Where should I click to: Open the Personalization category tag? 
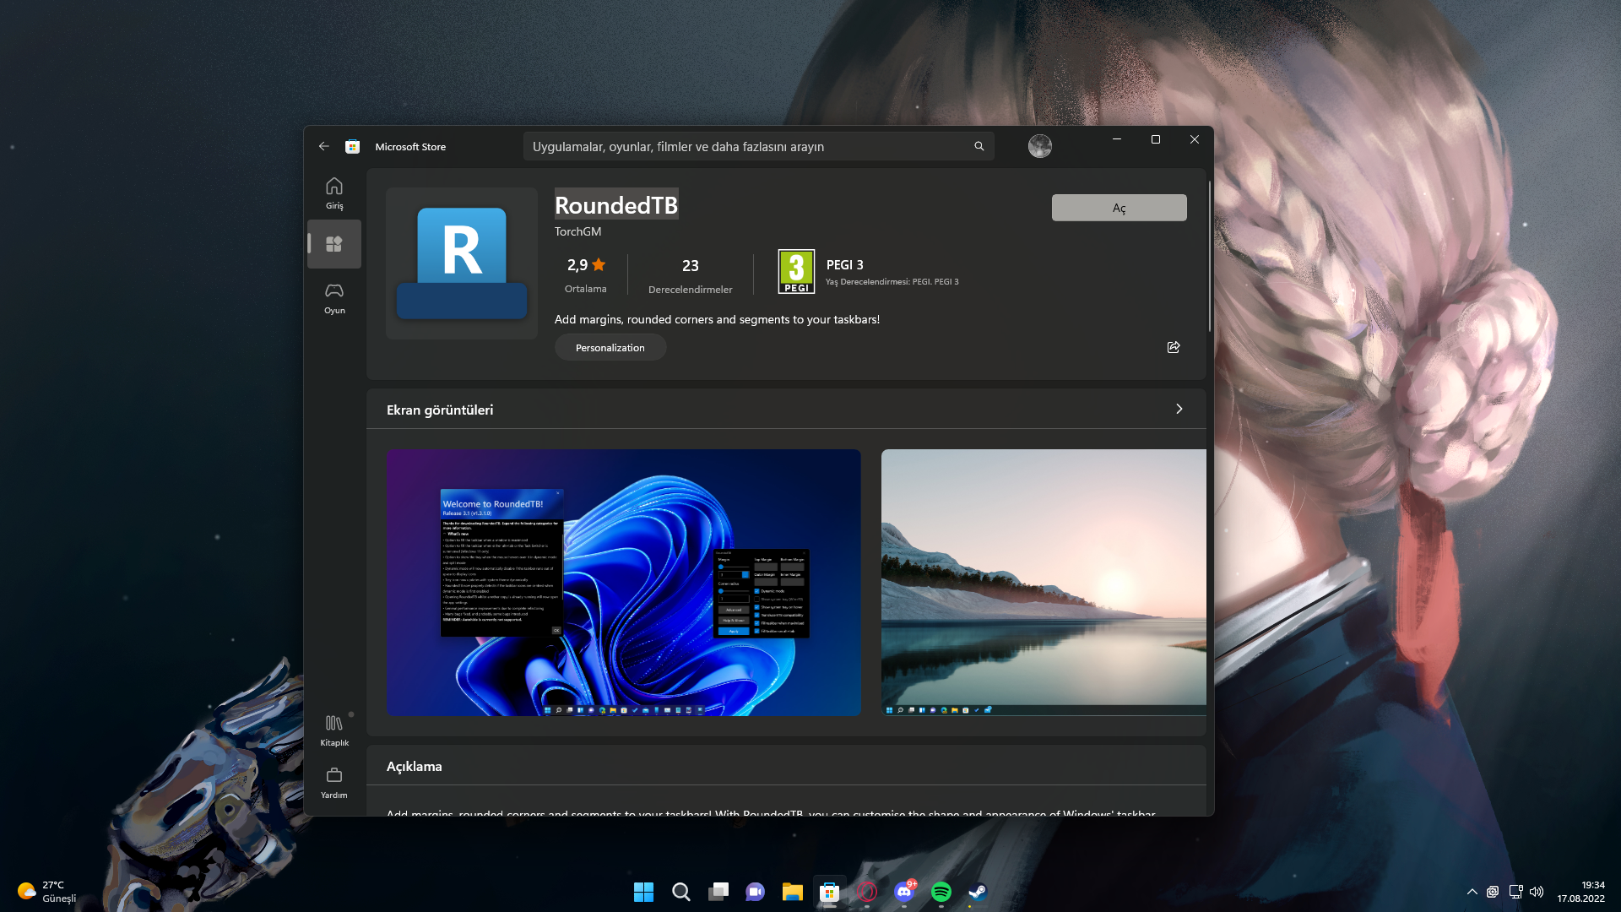(x=610, y=347)
